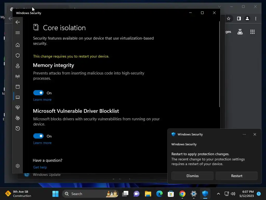The height and width of the screenshot is (200, 266).
Task: Open Windows Security settings gear icon
Action: point(18,166)
